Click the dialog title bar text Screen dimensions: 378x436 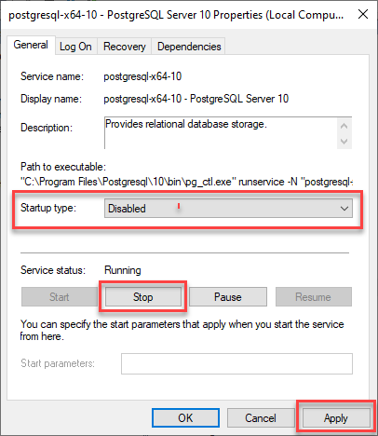(176, 15)
